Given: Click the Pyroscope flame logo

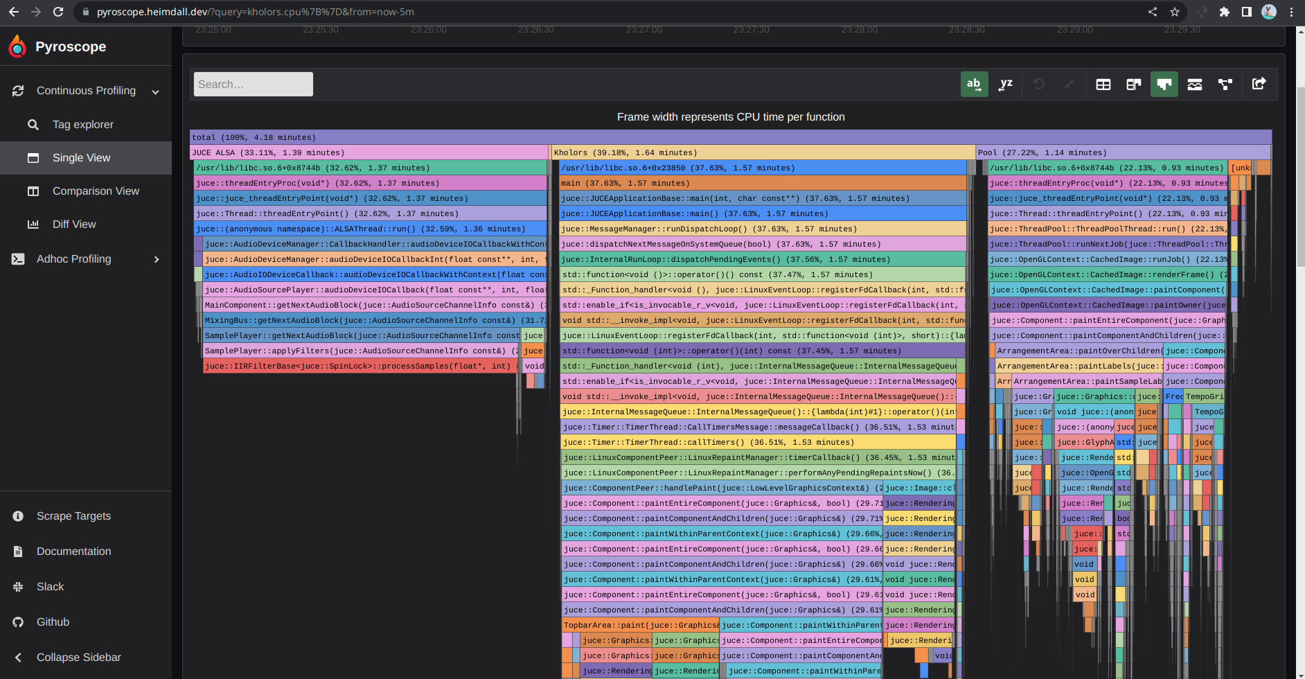Looking at the screenshot, I should (x=17, y=46).
